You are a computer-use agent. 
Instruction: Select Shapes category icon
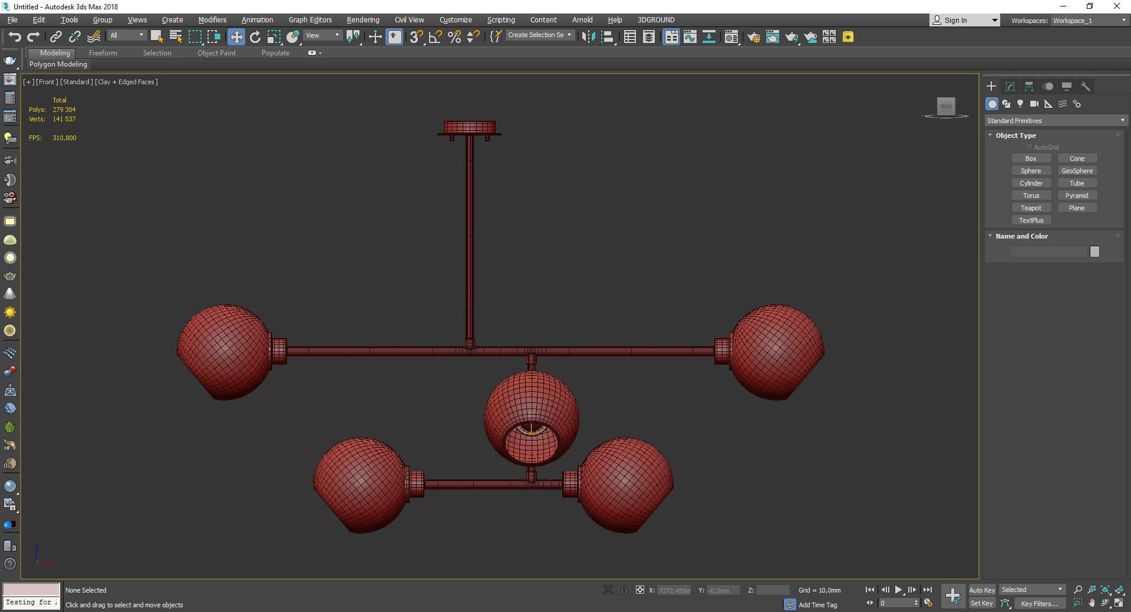[x=1006, y=104]
